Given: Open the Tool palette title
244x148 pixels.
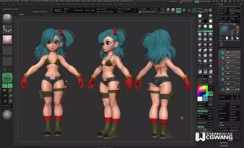Looking at the screenshot, I should [x=221, y=4].
